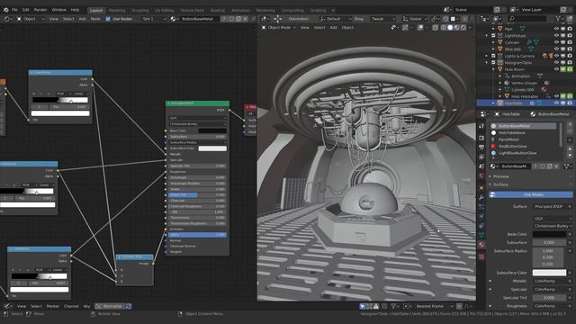Toggle the Lights & Camera collection checkbox
This screenshot has height=324, width=576.
pyautogui.click(x=494, y=56)
